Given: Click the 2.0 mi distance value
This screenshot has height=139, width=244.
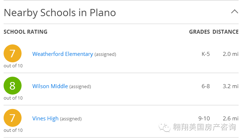Looking at the screenshot, I should [x=231, y=54].
